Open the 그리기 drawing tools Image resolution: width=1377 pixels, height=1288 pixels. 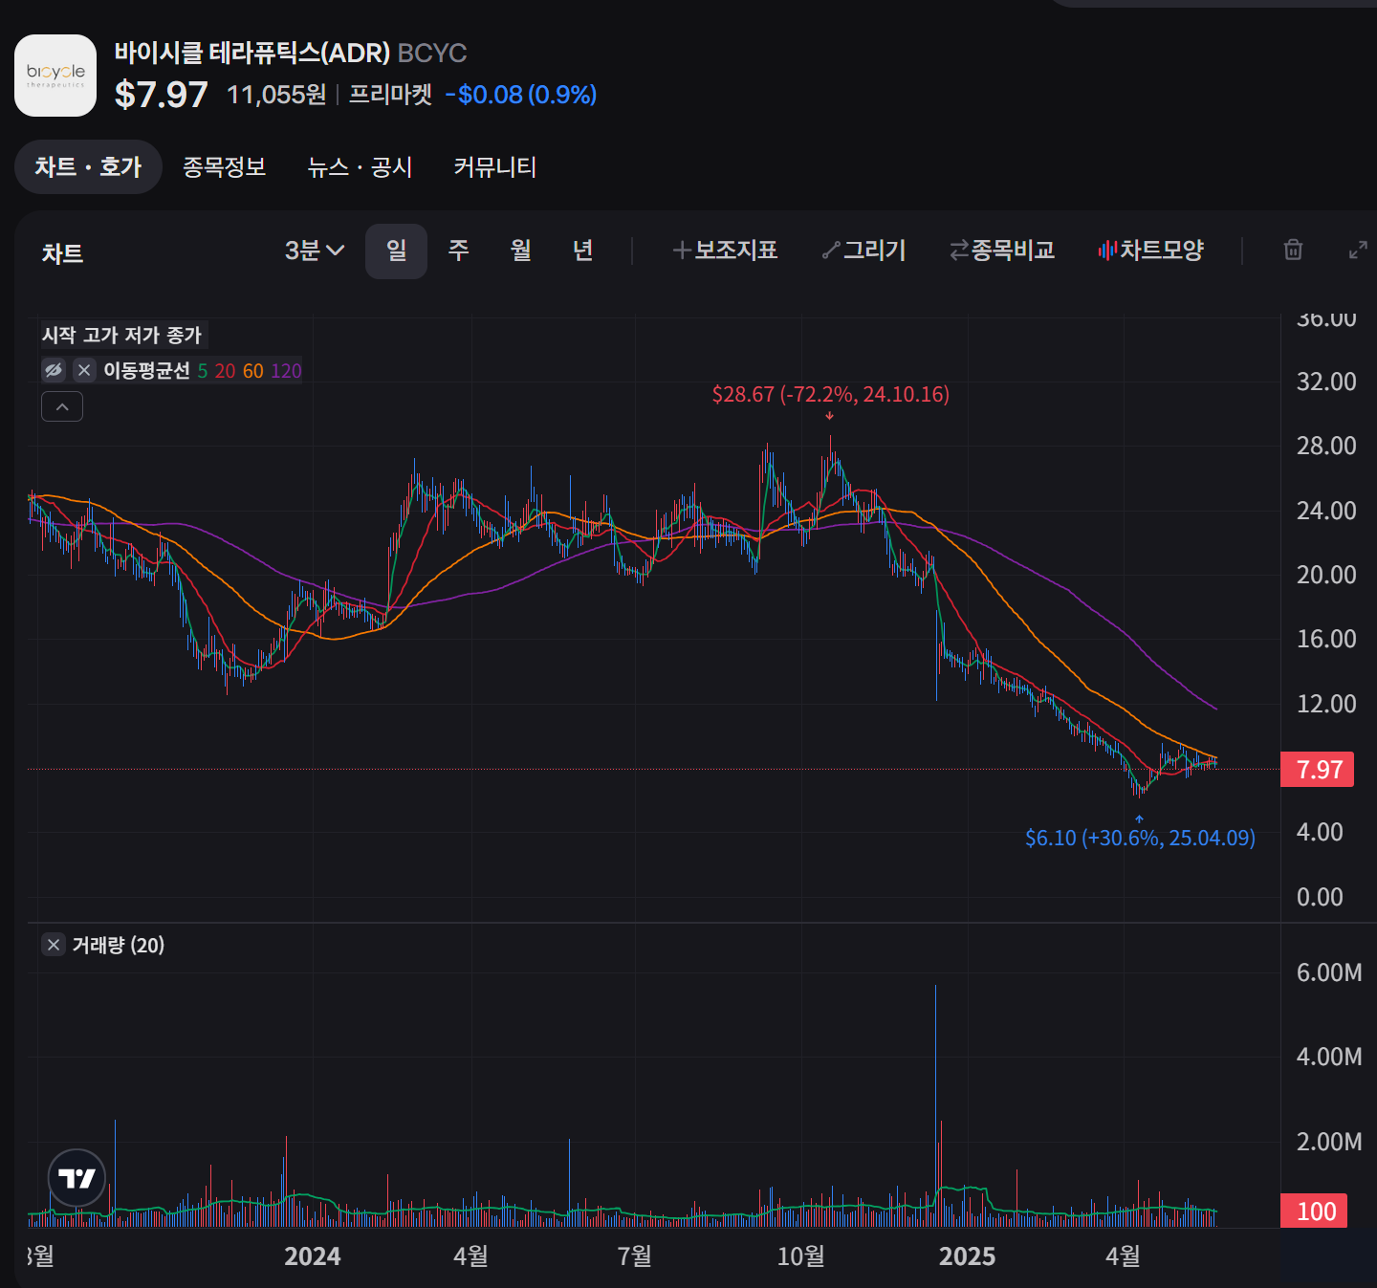864,251
